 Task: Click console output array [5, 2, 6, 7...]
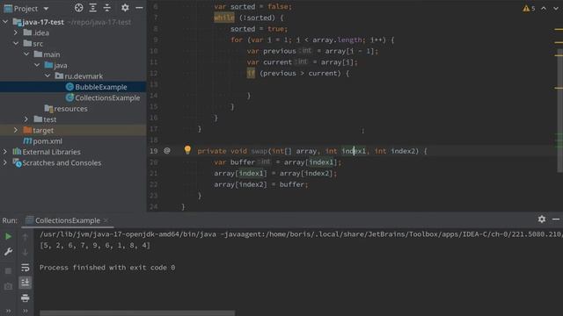[x=95, y=246]
